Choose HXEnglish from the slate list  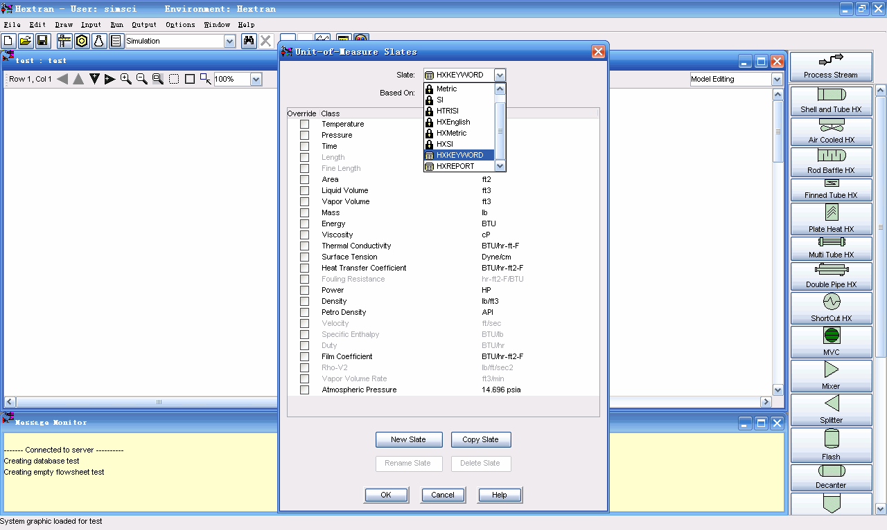point(459,122)
